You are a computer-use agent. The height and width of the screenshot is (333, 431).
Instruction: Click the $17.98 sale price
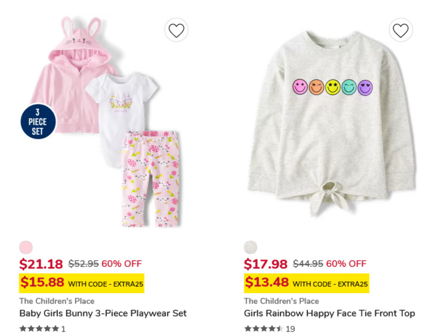[x=266, y=264]
